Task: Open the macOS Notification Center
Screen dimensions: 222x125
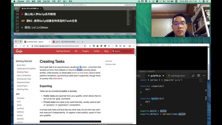Action: coord(207,1)
